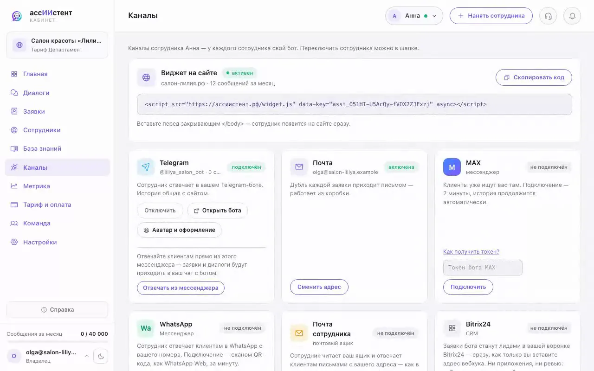Screen dimensions: 594x371
Task: Click the Почта включена status badge
Action: coord(401,167)
